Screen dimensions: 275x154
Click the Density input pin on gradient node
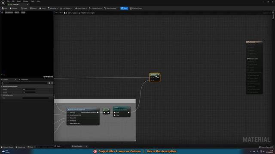coord(68,121)
